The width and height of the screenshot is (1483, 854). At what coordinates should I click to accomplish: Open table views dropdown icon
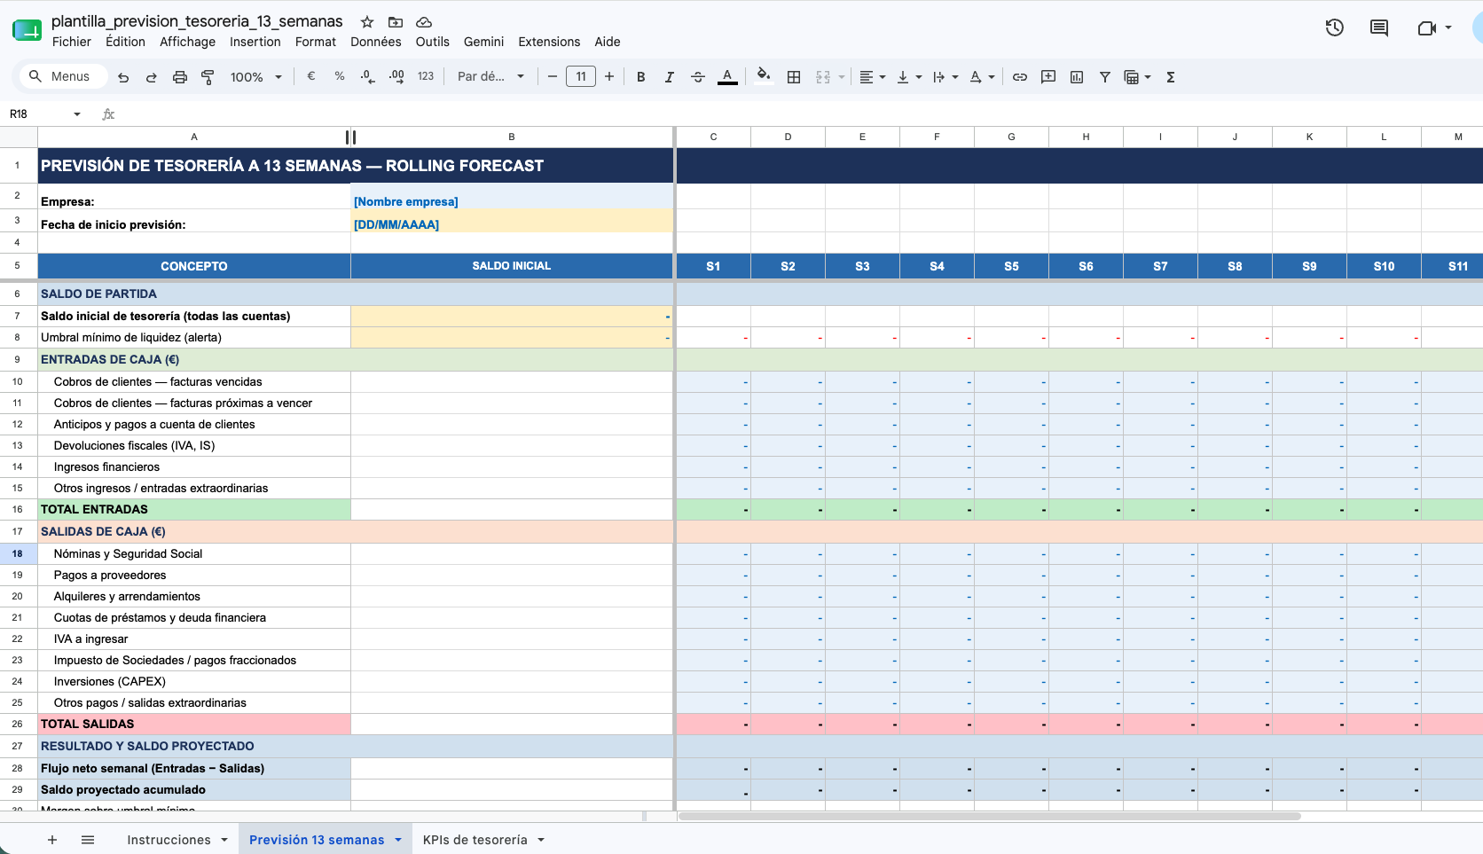1137,77
